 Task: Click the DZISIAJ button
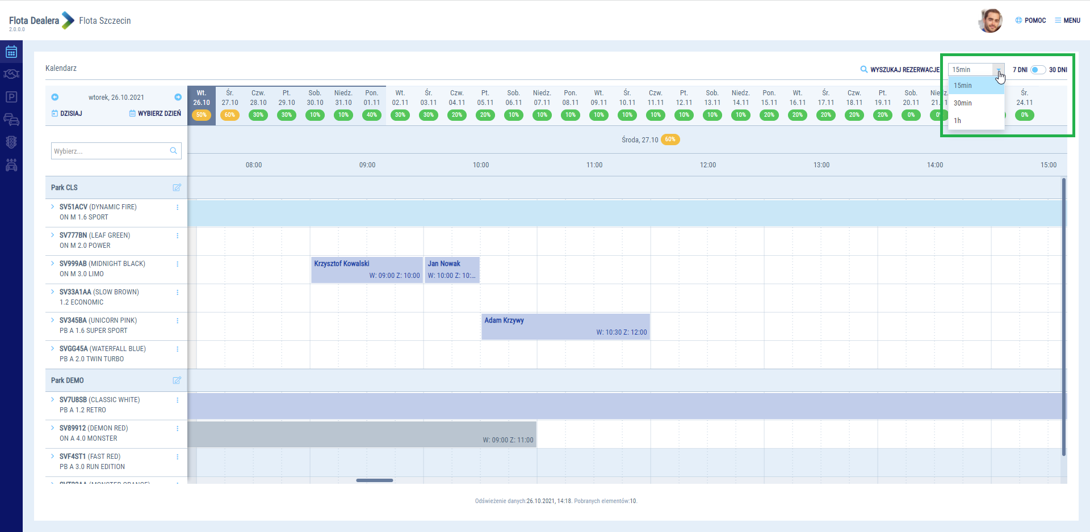pyautogui.click(x=67, y=113)
